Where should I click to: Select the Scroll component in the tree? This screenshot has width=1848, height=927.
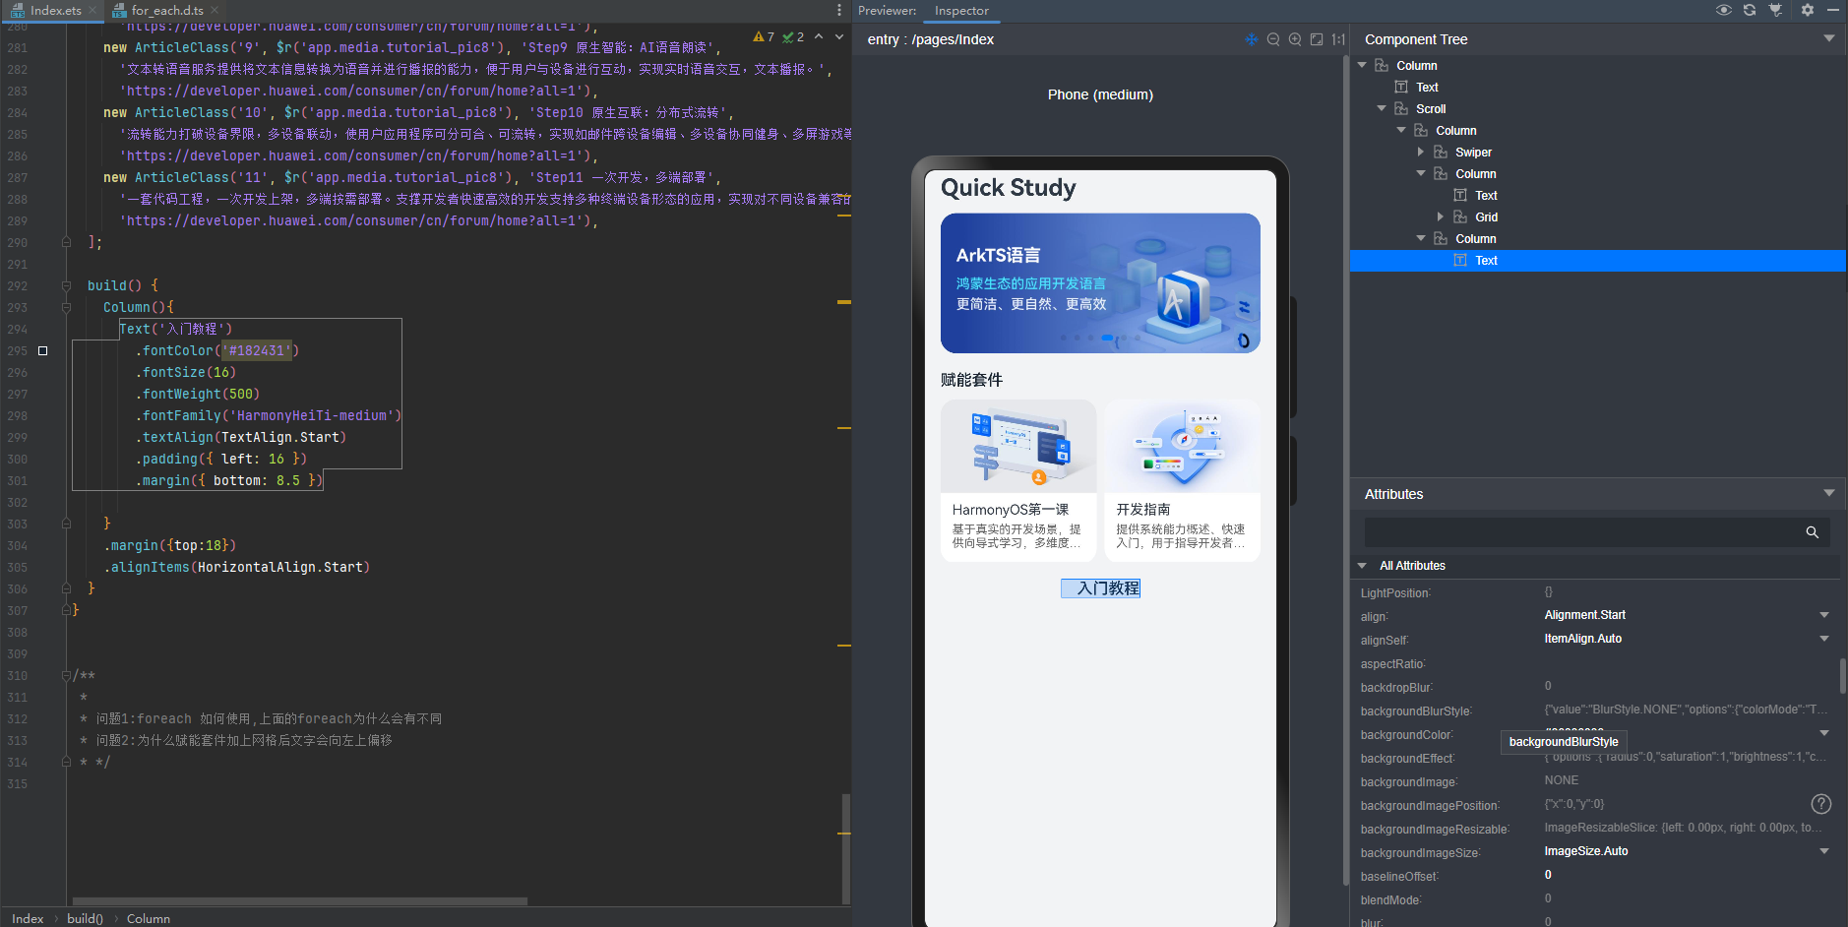coord(1431,108)
